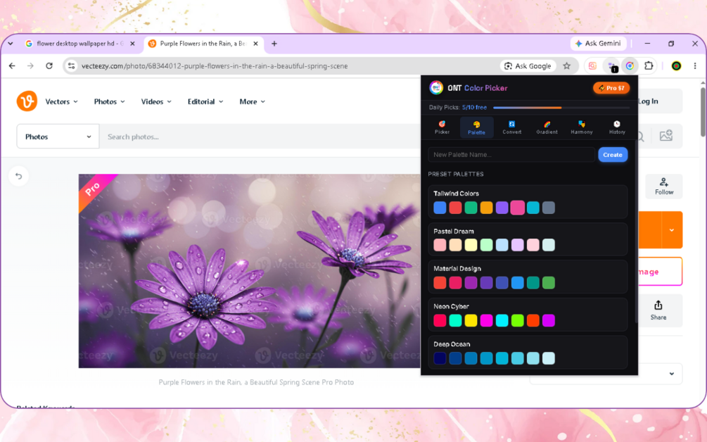The height and width of the screenshot is (442, 707).
Task: Go forward in the browser
Action: click(x=30, y=66)
